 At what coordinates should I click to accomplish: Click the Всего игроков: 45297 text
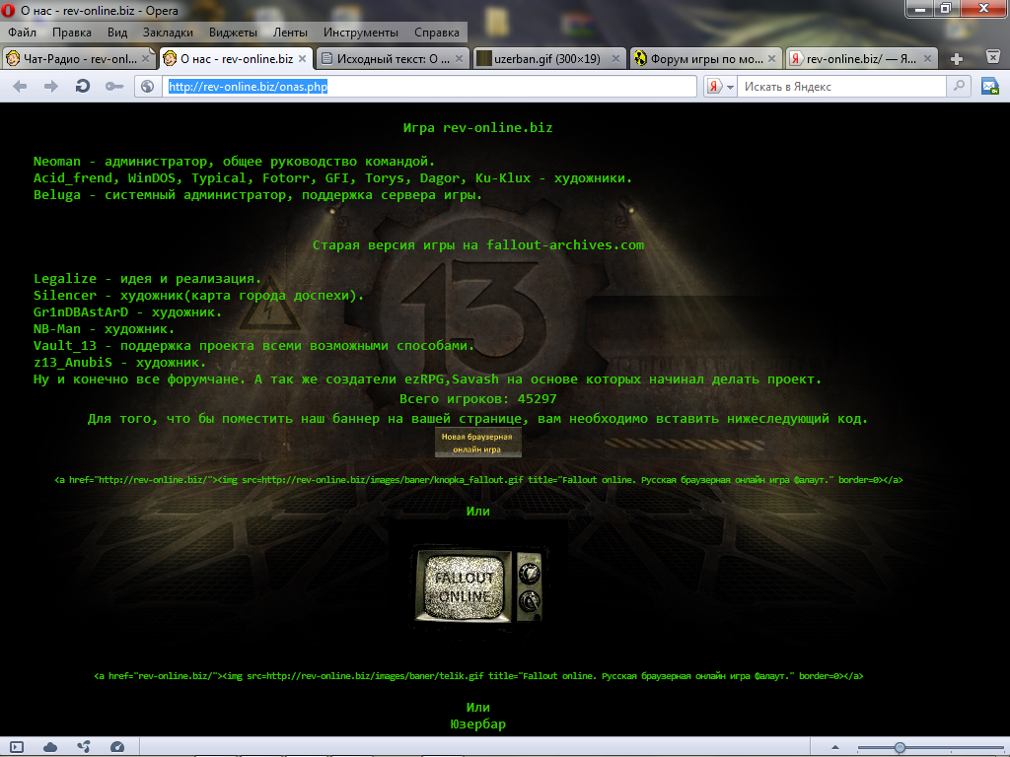coord(478,398)
